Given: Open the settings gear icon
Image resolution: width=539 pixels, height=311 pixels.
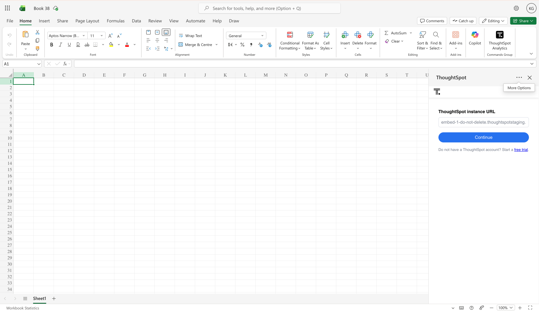Looking at the screenshot, I should click(516, 9).
